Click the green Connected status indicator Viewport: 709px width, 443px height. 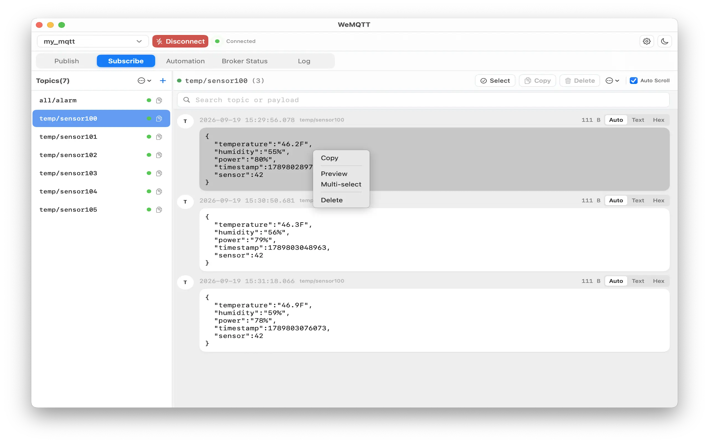[217, 41]
